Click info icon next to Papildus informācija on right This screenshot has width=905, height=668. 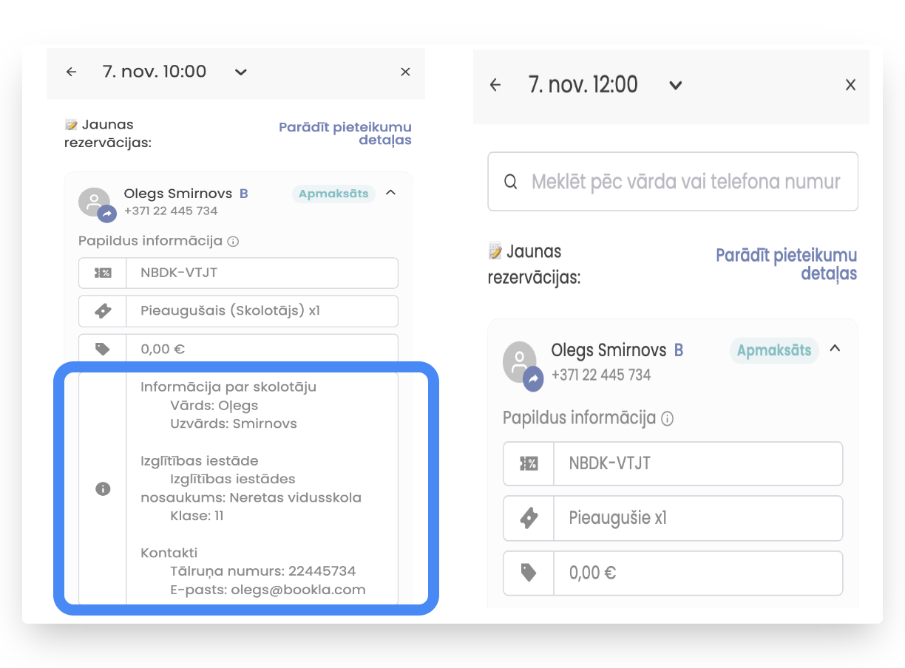[x=667, y=419]
